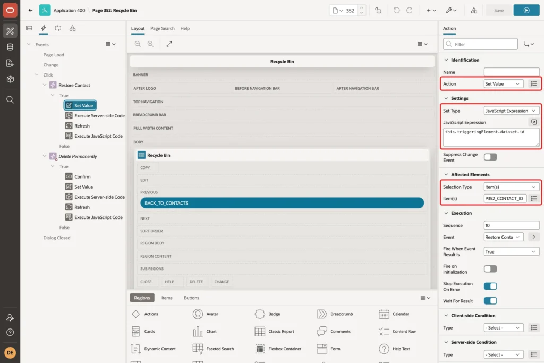Collapse the Restore Contact tree node

pyautogui.click(x=45, y=85)
